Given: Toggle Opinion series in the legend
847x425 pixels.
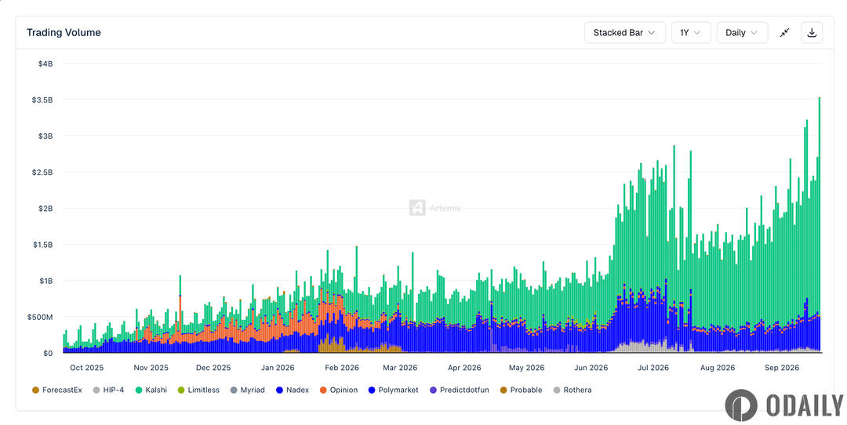Looking at the screenshot, I should pyautogui.click(x=339, y=390).
